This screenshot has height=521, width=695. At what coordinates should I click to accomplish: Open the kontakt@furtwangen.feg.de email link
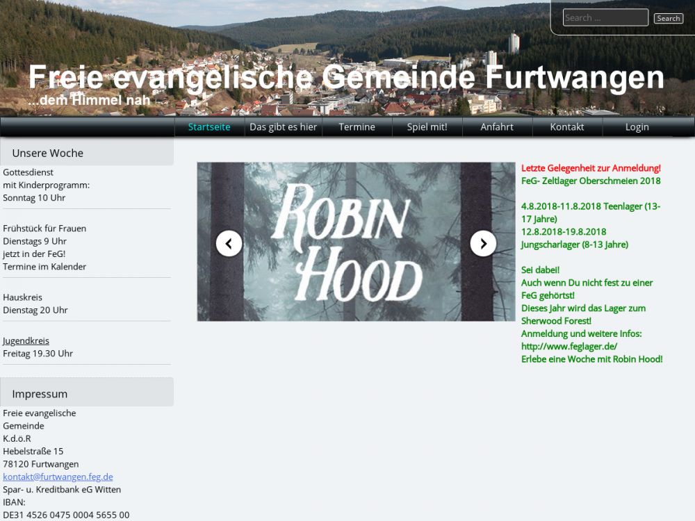(58, 477)
